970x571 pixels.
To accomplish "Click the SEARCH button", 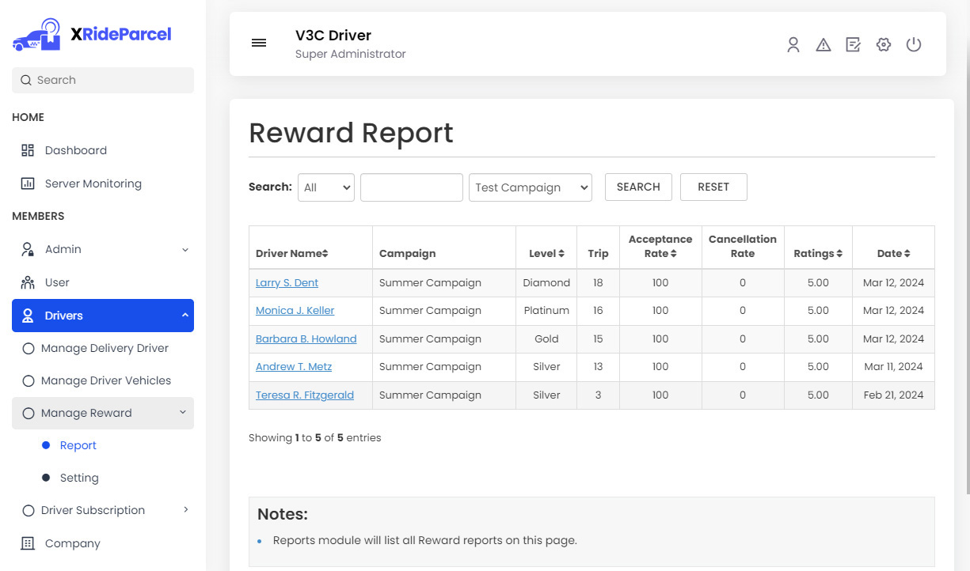I will tap(637, 187).
